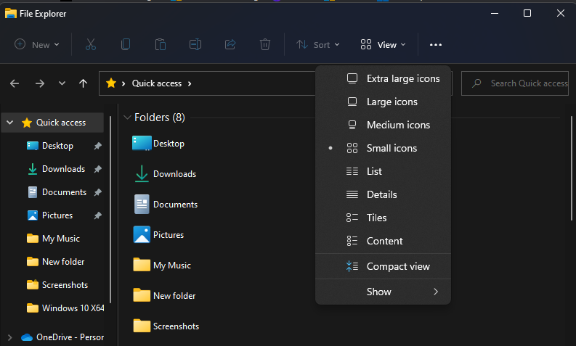Click the Delete trash icon
The height and width of the screenshot is (346, 576).
(x=265, y=44)
